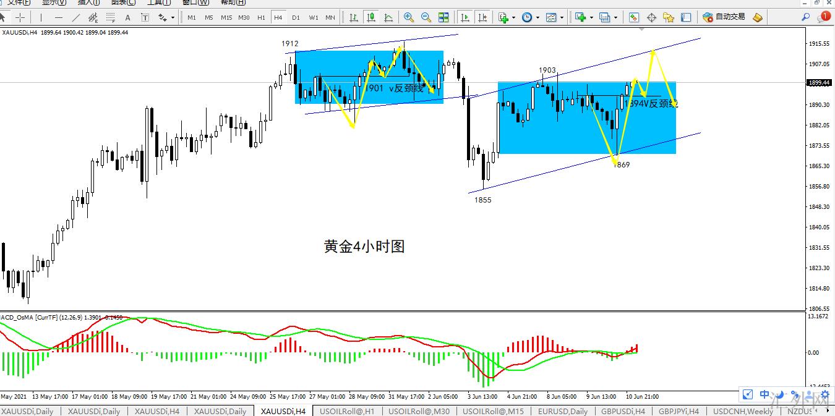
Task: Toggle candlestick chart display mode
Action: 371,17
